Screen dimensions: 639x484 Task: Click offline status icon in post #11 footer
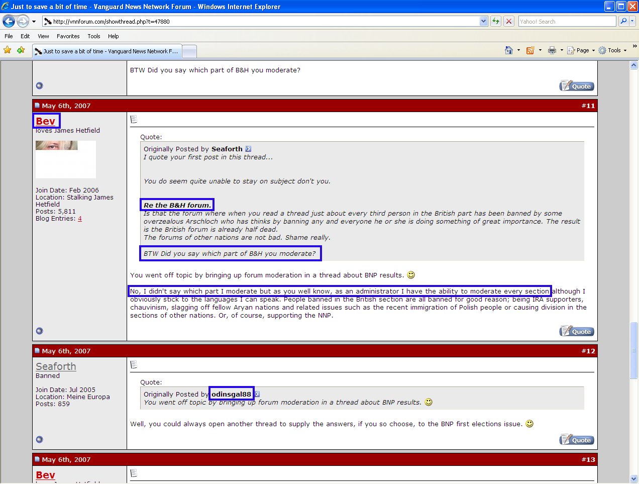40,331
